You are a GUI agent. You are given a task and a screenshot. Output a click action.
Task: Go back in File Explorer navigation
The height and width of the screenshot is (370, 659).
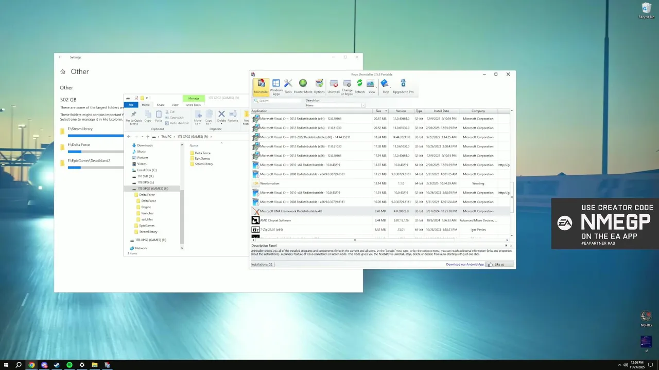coord(129,137)
